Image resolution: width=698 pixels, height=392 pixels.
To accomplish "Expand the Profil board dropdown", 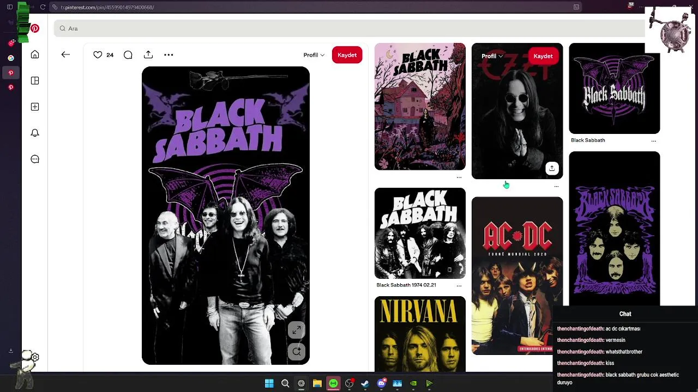I will pyautogui.click(x=314, y=55).
